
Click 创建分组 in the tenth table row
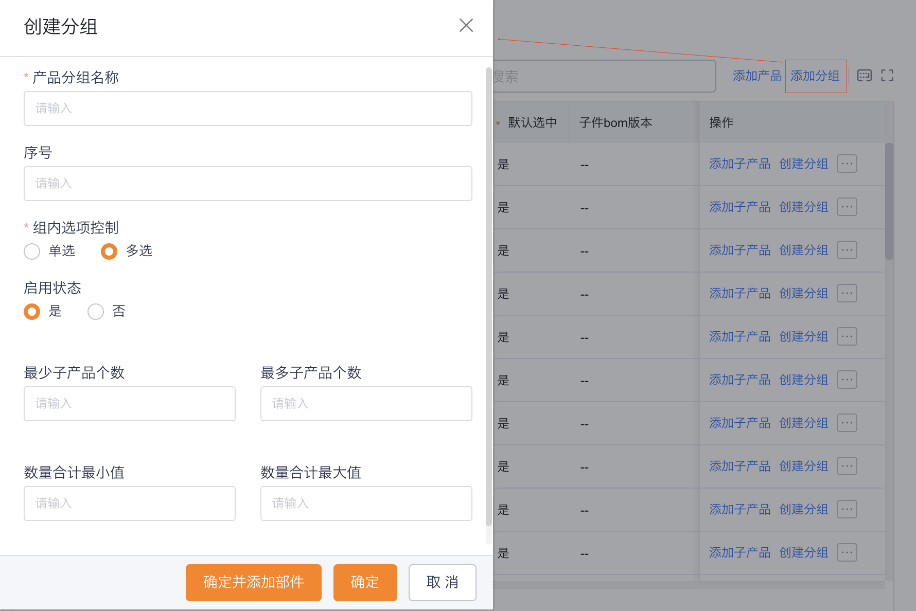click(x=804, y=553)
